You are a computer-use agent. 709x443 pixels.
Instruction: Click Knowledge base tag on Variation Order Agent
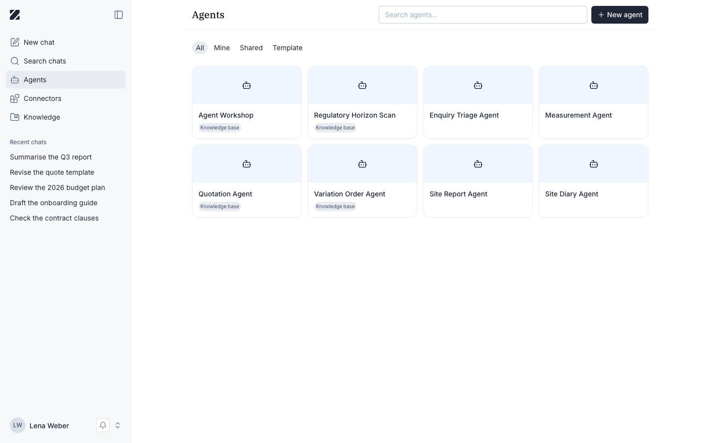click(x=335, y=207)
